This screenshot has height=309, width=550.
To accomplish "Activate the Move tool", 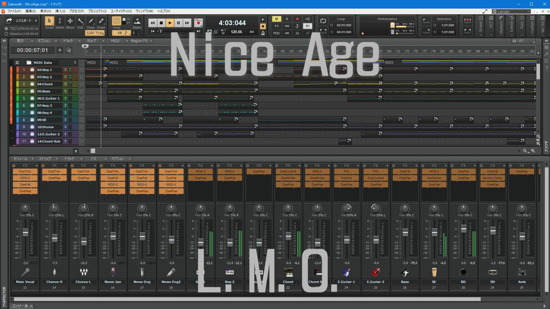I will coord(70,21).
